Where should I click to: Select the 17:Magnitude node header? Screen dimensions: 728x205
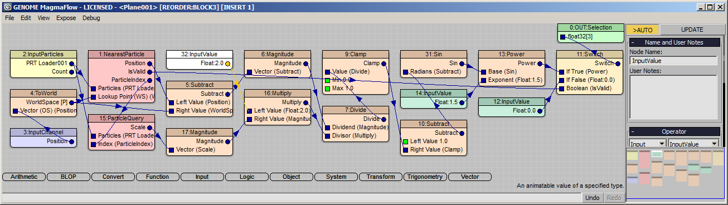200,133
